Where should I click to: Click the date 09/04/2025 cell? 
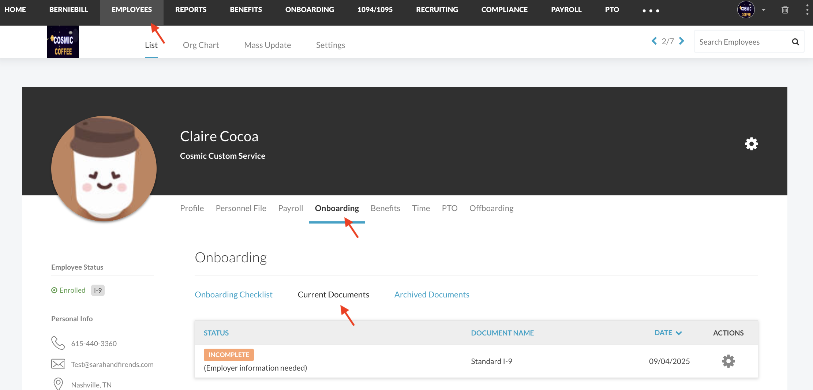tap(669, 361)
